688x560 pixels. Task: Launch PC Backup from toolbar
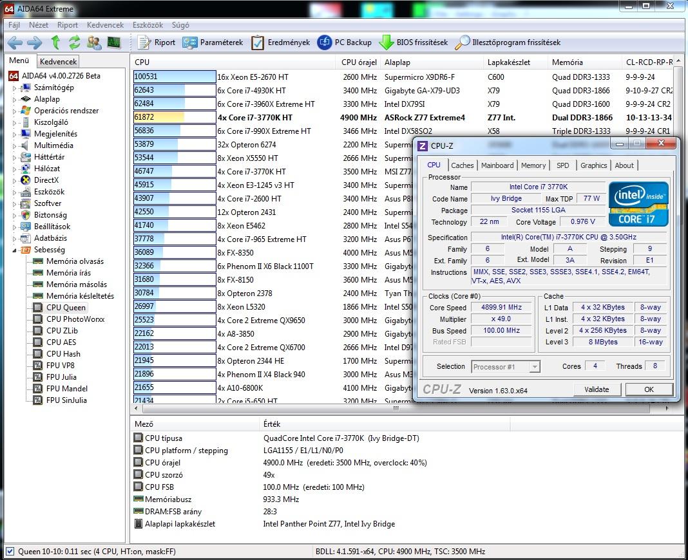pyautogui.click(x=345, y=42)
